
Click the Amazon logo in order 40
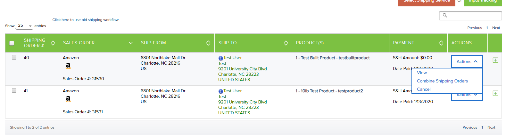(68, 66)
